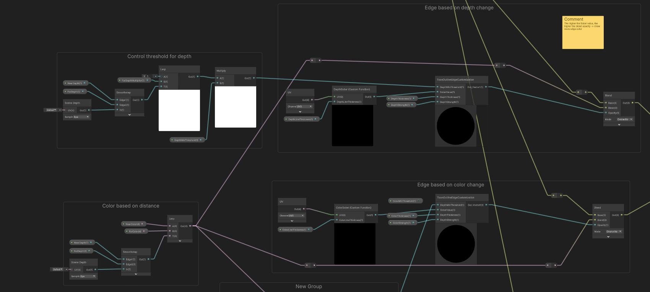The width and height of the screenshot is (650, 292).
Task: Click Lerp Out(4) port in Color based on distance
Action: pyautogui.click(x=190, y=226)
